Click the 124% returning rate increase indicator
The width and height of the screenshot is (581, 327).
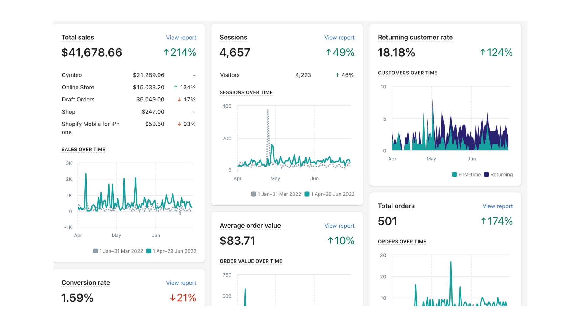tap(496, 53)
